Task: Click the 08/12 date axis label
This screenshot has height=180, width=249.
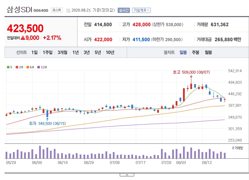Action: [207, 163]
